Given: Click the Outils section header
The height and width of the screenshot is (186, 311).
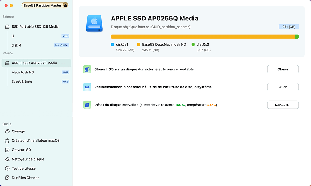Looking at the screenshot, I should point(7,124).
